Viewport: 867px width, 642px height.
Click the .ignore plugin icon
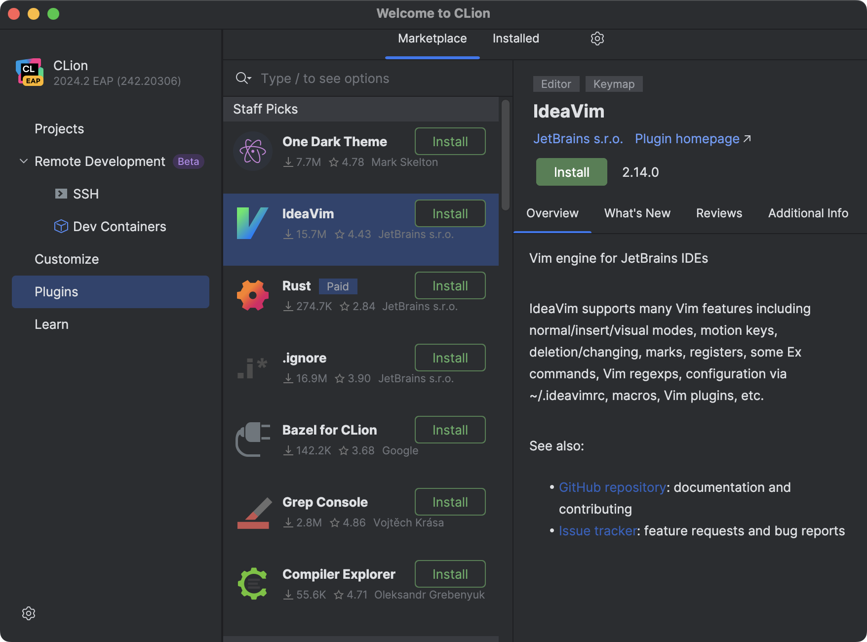click(x=252, y=367)
